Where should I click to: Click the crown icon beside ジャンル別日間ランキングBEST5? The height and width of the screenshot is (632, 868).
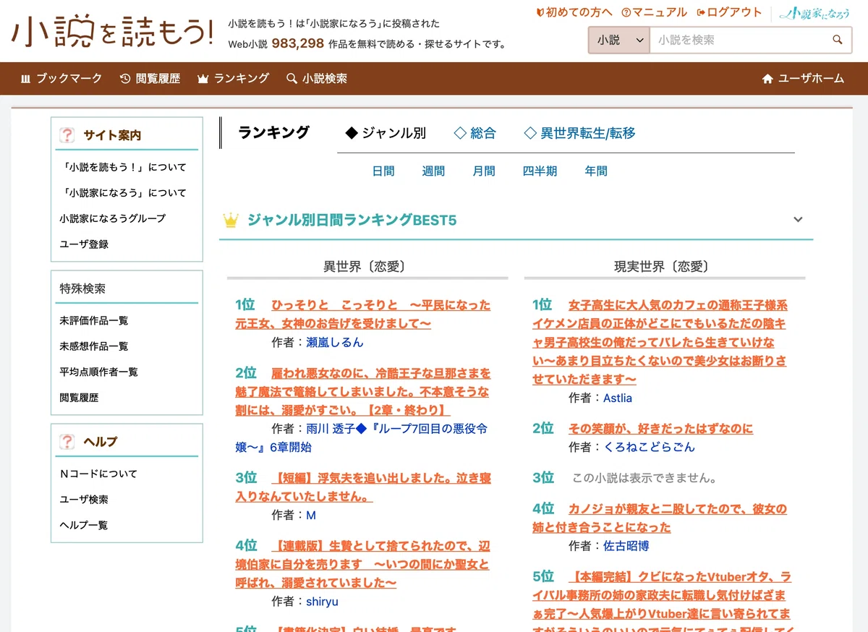(x=231, y=219)
